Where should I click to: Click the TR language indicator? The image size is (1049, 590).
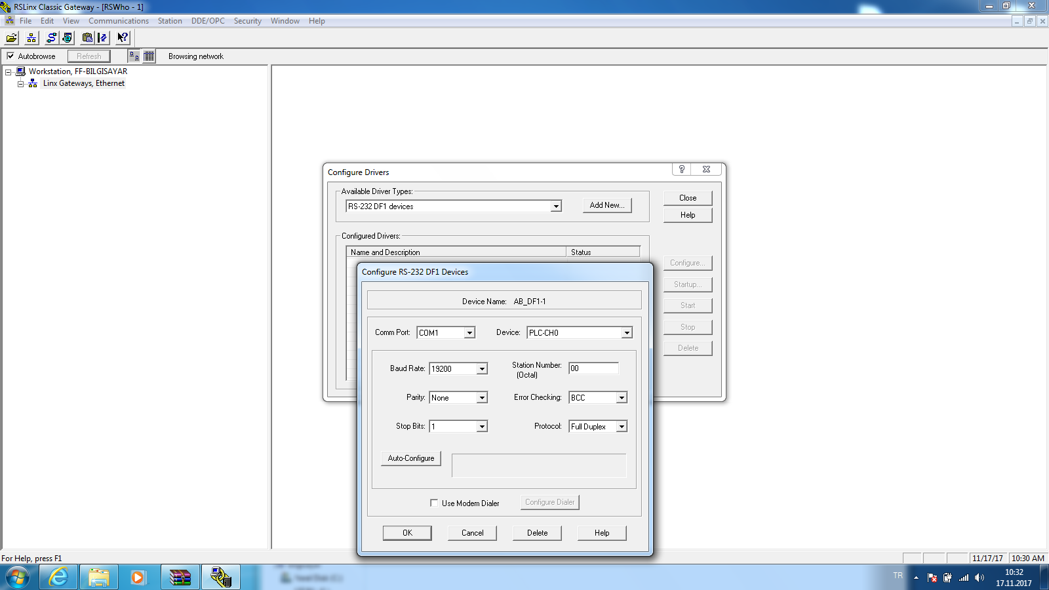pos(898,576)
